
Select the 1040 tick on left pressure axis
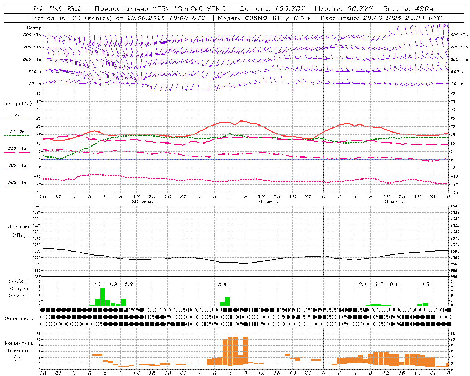[x=37, y=206]
